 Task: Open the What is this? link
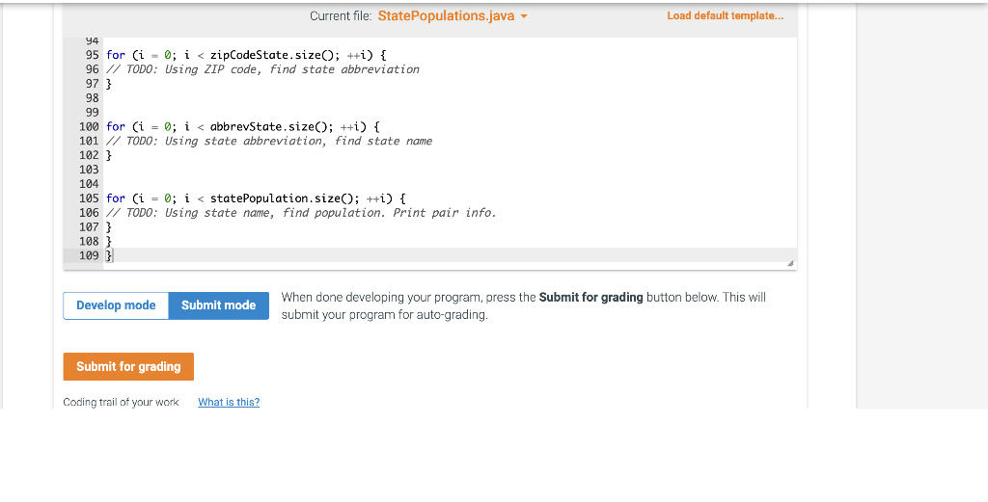(x=229, y=402)
